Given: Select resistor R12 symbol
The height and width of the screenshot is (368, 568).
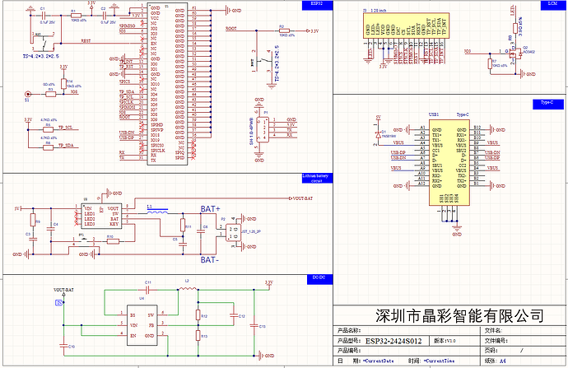Looking at the screenshot, I should tap(198, 315).
